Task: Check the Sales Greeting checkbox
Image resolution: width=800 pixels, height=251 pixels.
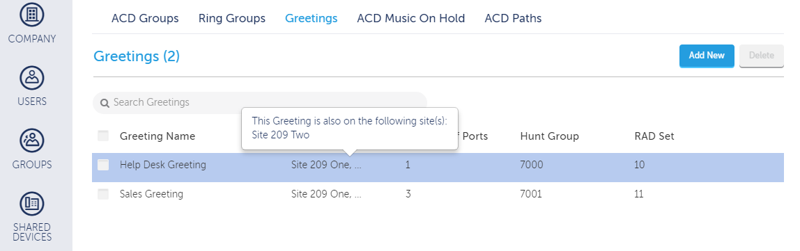Action: 103,193
